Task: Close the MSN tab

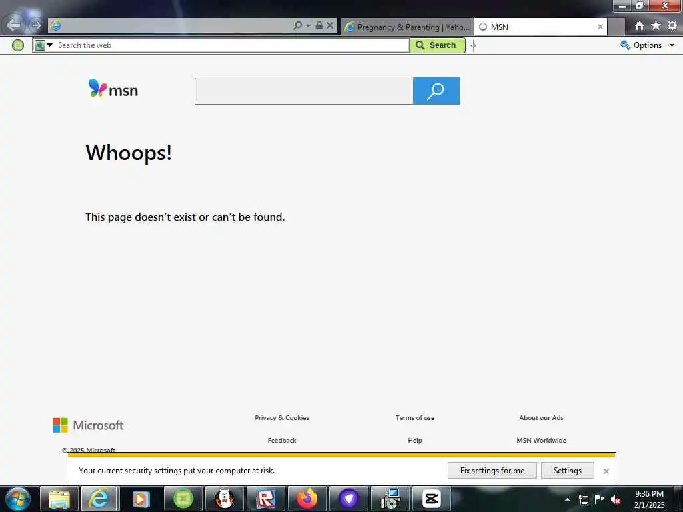Action: click(600, 27)
